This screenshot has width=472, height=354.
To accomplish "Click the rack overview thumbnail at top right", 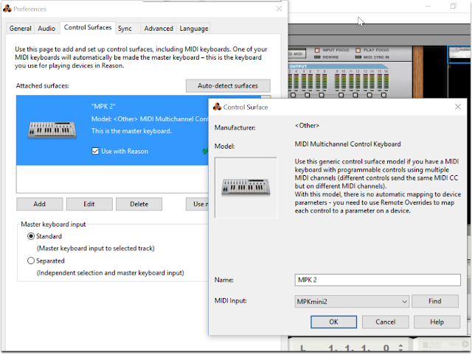I will 459,54.
